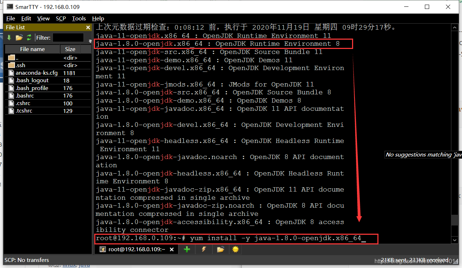Click terminal scrollbar up arrow
462x268 pixels.
(455, 28)
